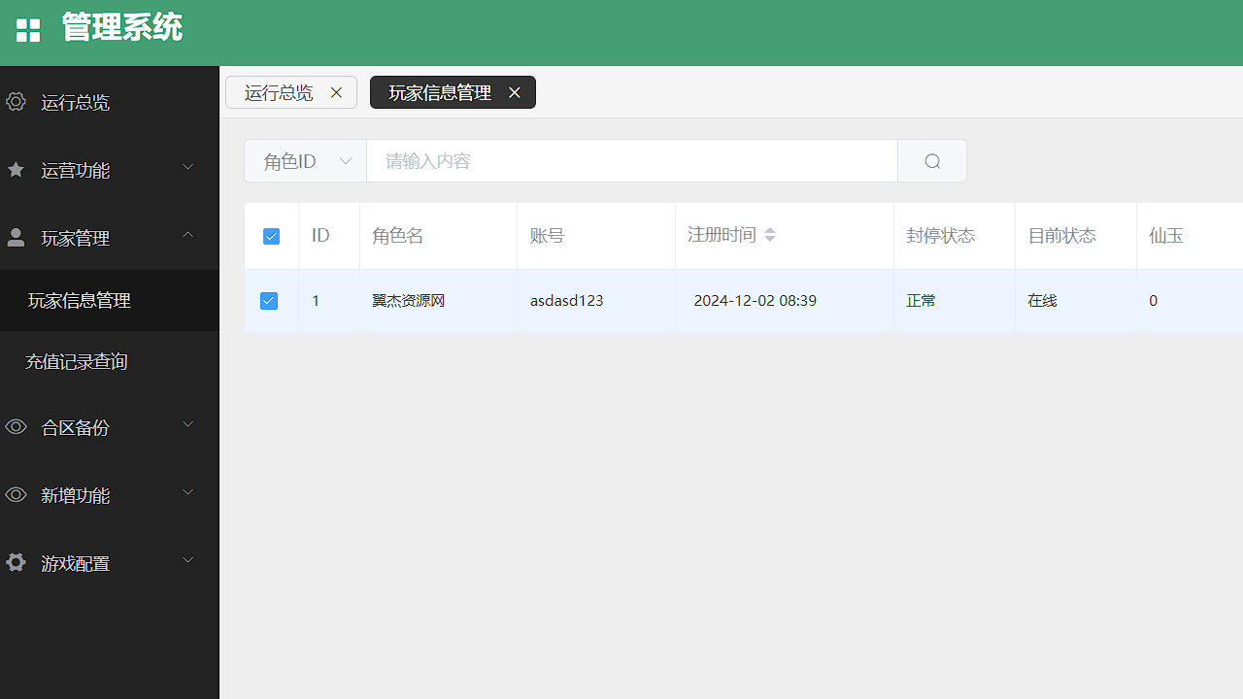Viewport: 1243px width, 699px height.
Task: Select the gear icon next to 游戏配置
Action: (x=15, y=561)
